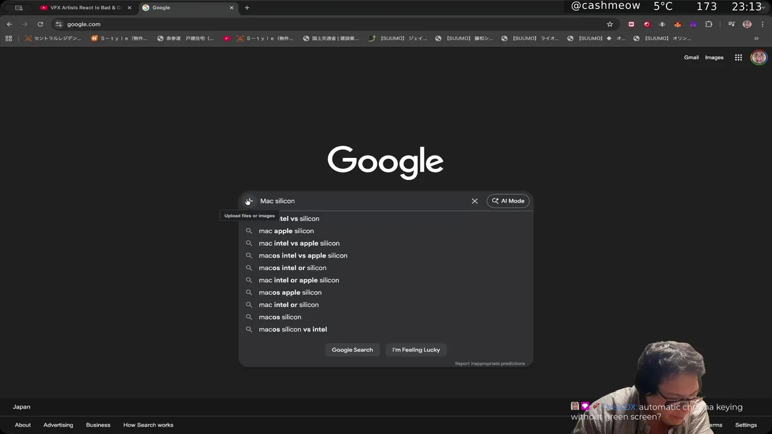Open the YouTube icon bookmark
The height and width of the screenshot is (434, 772).
point(227,38)
